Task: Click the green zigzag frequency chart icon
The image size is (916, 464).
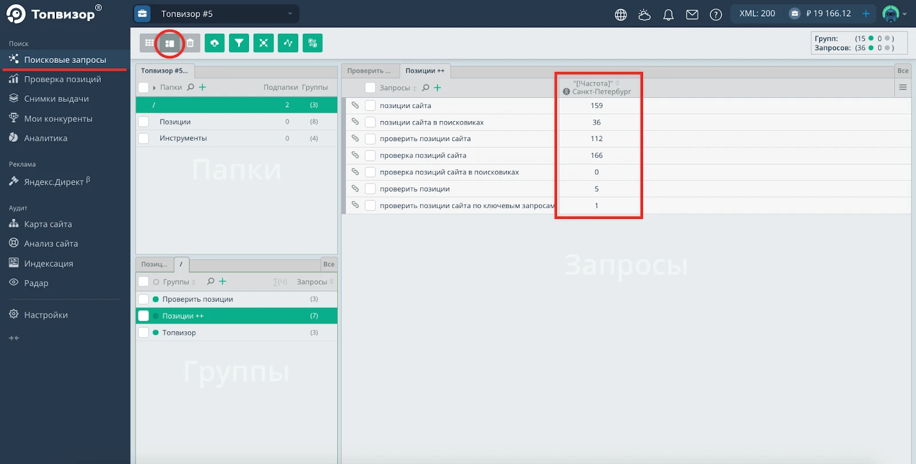Action: 288,43
